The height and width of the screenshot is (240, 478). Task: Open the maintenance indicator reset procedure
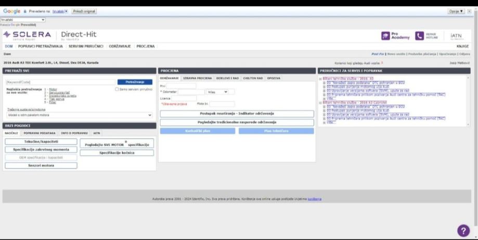[x=237, y=113]
